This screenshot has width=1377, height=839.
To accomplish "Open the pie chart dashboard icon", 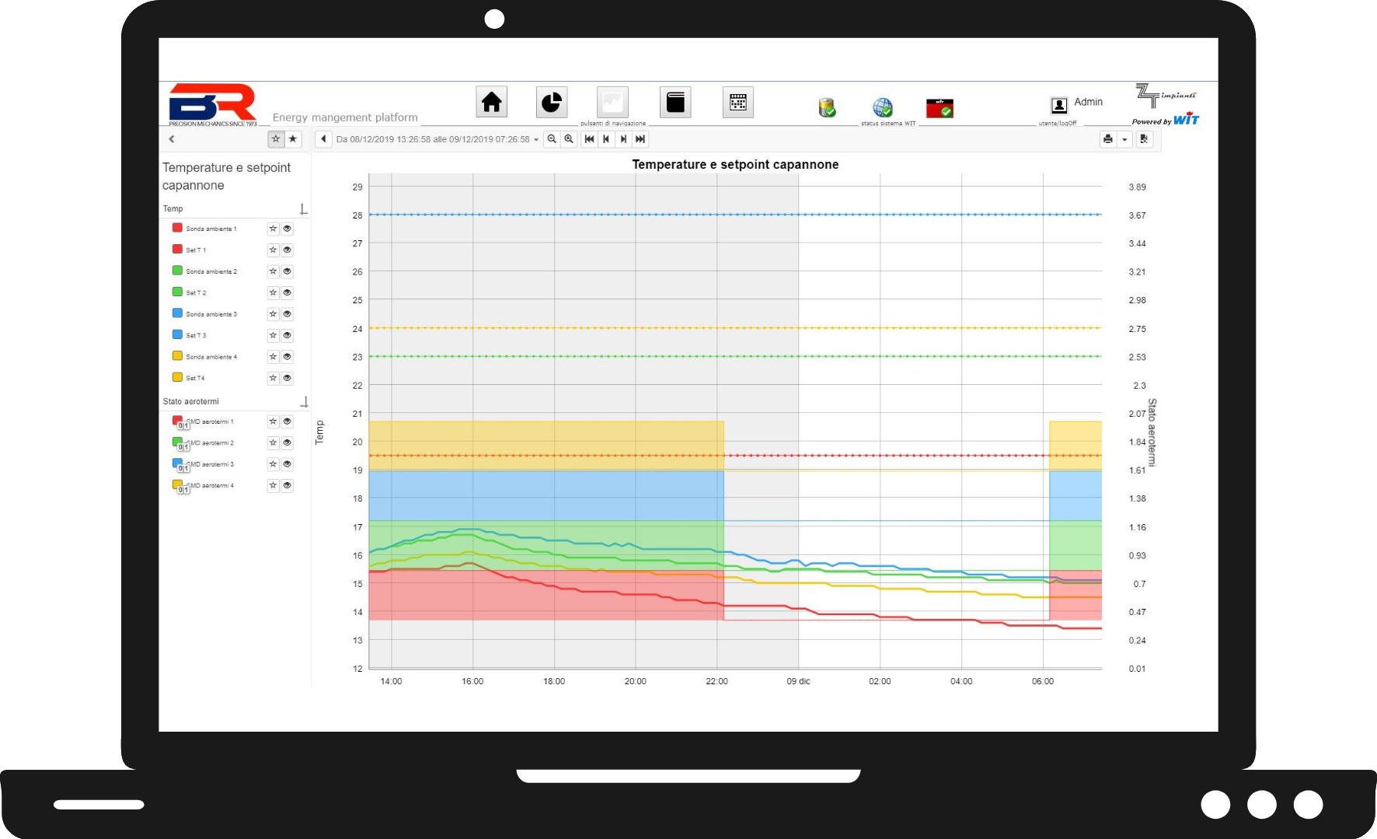I will click(552, 102).
